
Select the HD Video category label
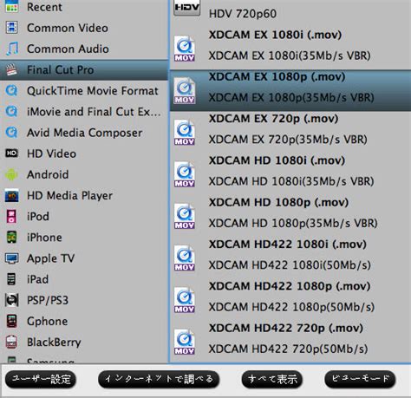(51, 153)
